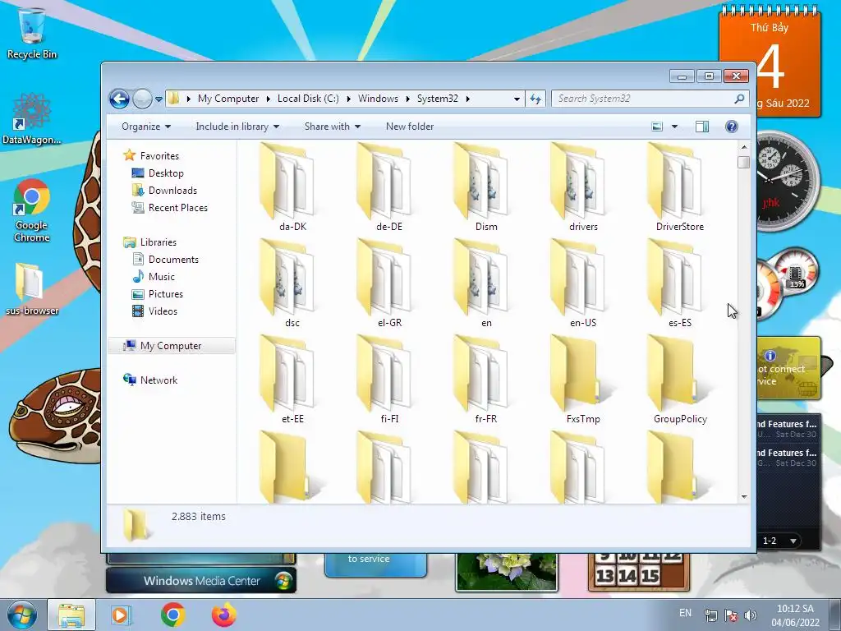Launch Firefox from the taskbar
Viewport: 841px width, 631px height.
coord(224,615)
